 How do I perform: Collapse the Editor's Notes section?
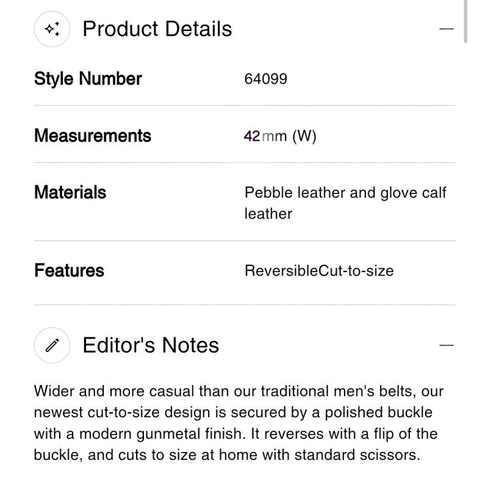[x=447, y=345]
